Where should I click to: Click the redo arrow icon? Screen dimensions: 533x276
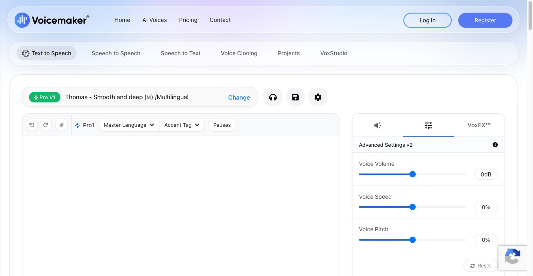[x=46, y=125]
